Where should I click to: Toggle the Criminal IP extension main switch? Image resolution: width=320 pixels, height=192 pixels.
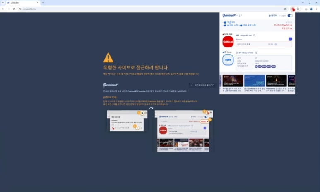click(290, 16)
